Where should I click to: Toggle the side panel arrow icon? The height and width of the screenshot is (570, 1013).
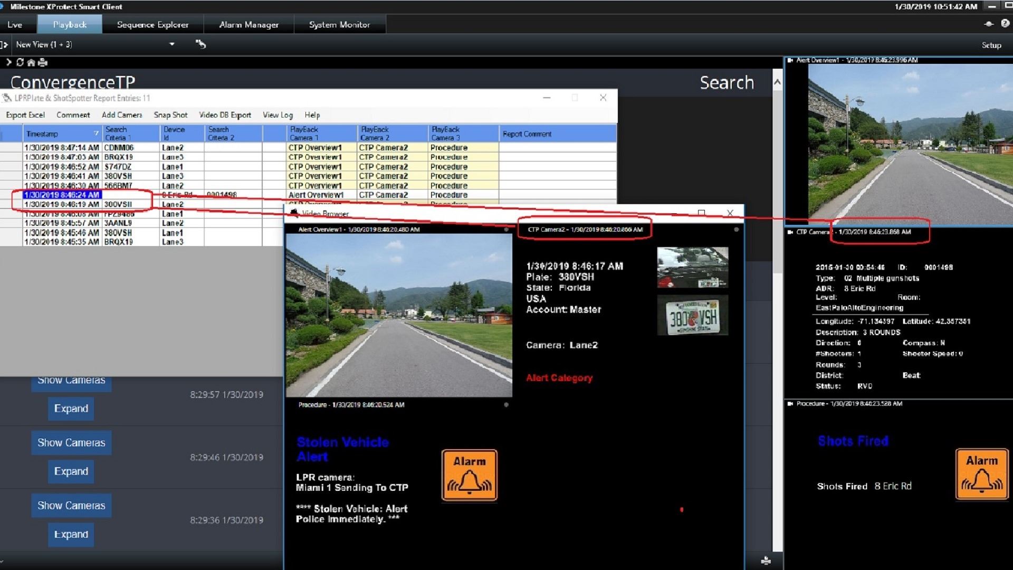click(x=4, y=45)
